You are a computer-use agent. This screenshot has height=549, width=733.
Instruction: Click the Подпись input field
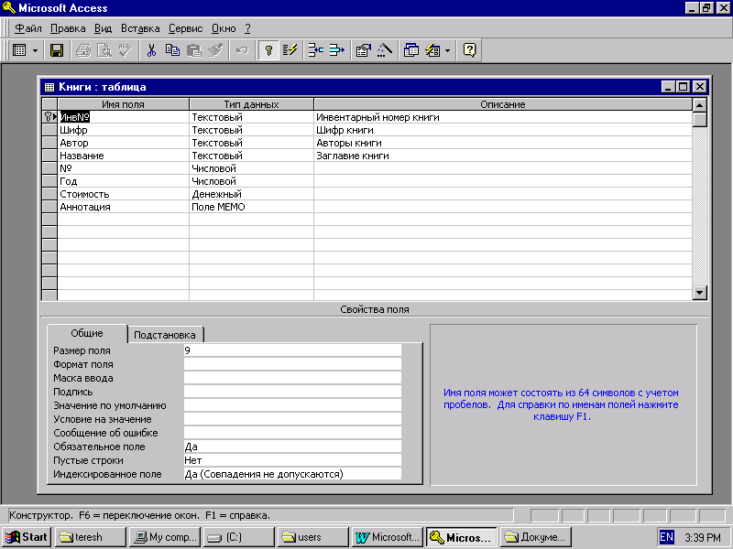[x=292, y=392]
